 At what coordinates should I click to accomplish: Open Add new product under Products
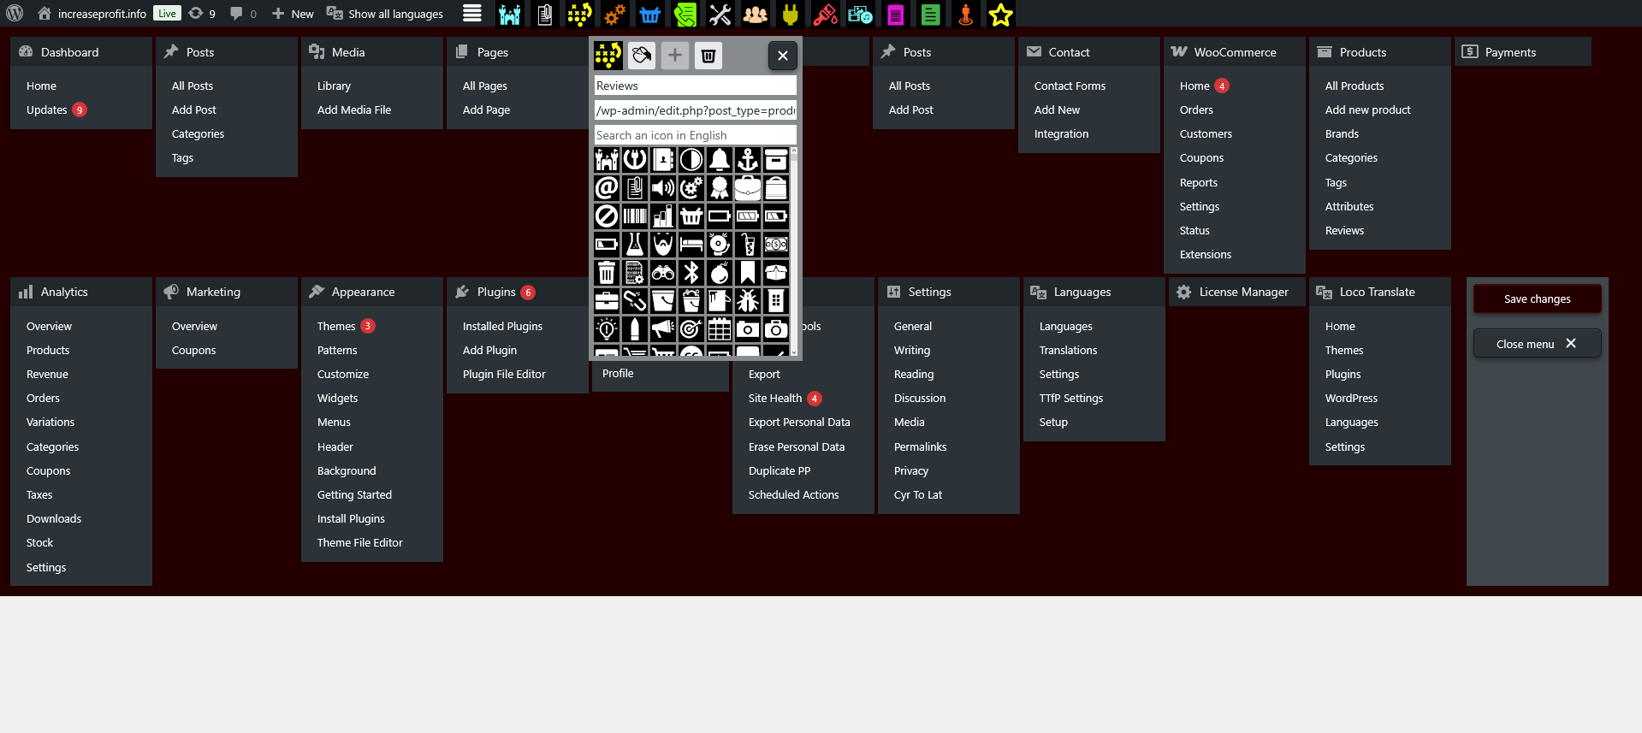click(1367, 109)
